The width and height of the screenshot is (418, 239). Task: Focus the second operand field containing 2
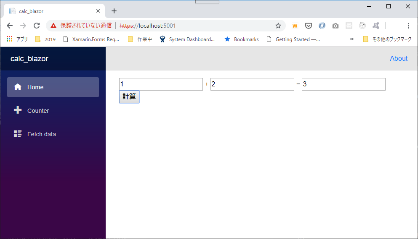pyautogui.click(x=252, y=84)
